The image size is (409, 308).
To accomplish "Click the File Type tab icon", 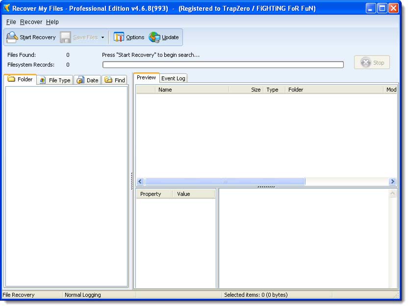I will (x=43, y=80).
